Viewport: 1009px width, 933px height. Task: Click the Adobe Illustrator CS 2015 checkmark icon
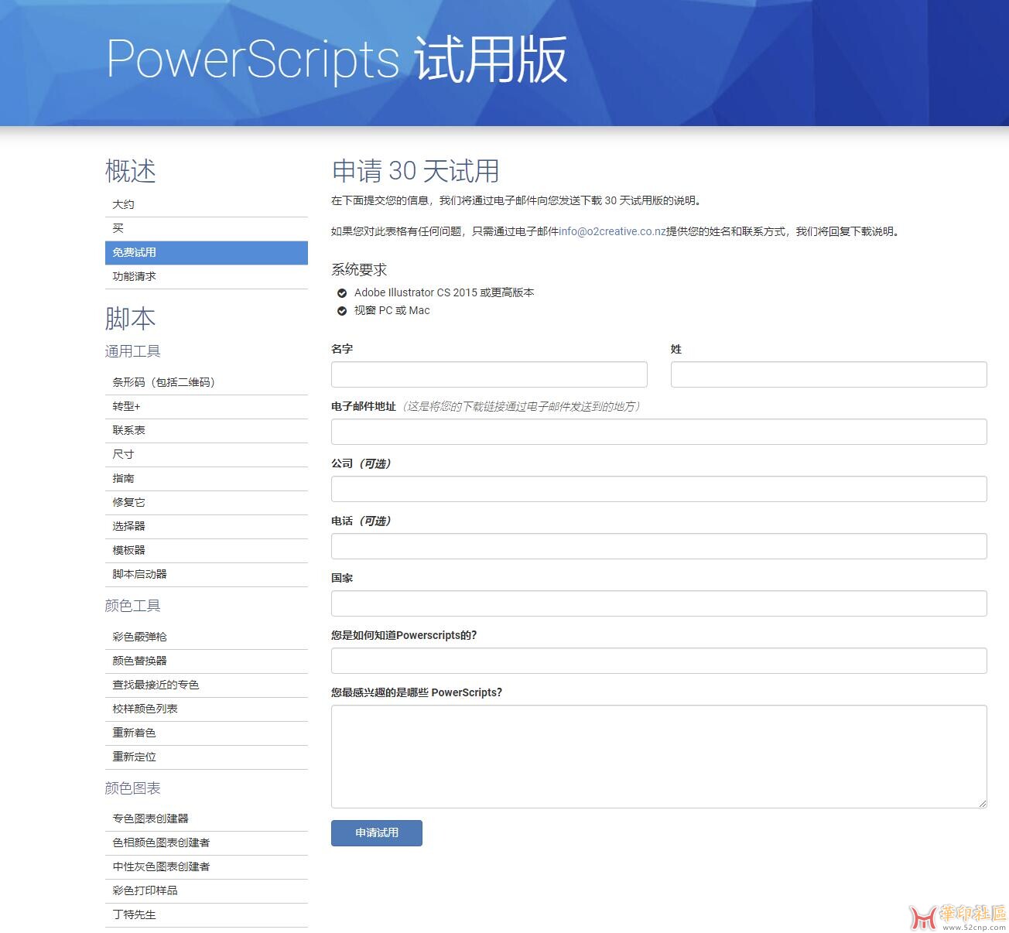(x=341, y=293)
